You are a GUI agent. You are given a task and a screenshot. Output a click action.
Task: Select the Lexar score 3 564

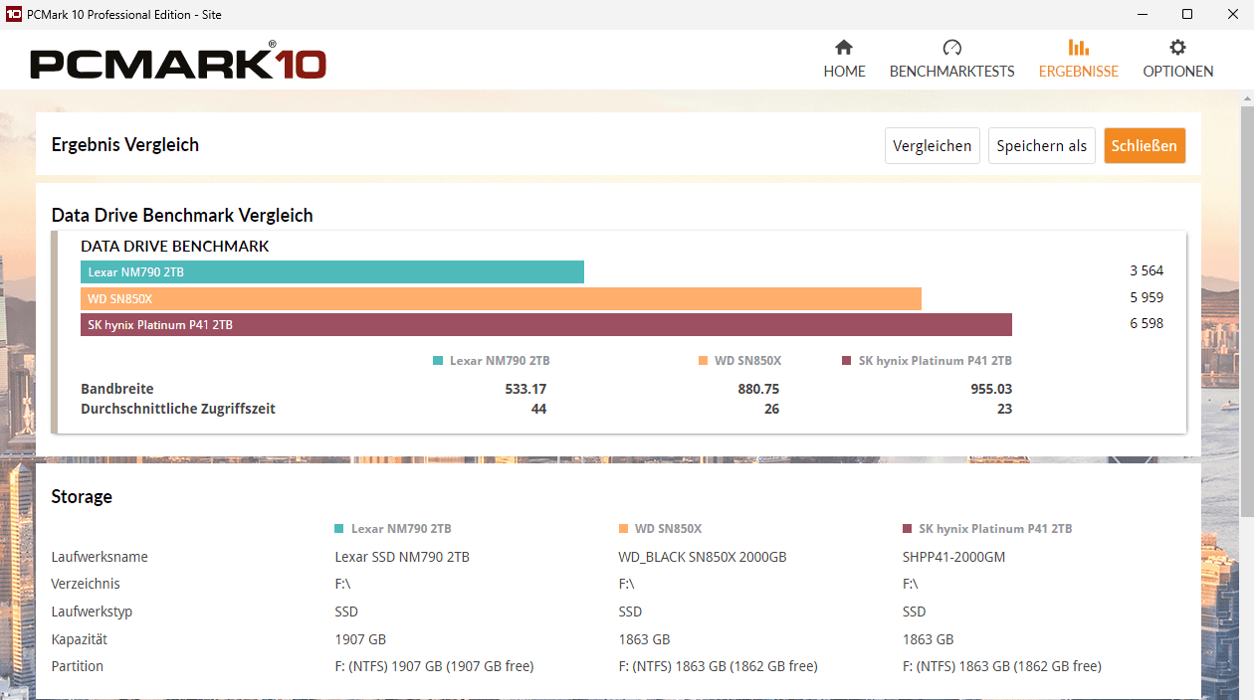click(1147, 270)
